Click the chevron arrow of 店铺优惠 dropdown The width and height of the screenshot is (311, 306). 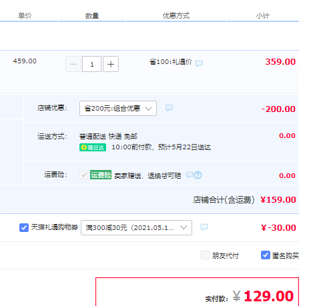click(148, 109)
